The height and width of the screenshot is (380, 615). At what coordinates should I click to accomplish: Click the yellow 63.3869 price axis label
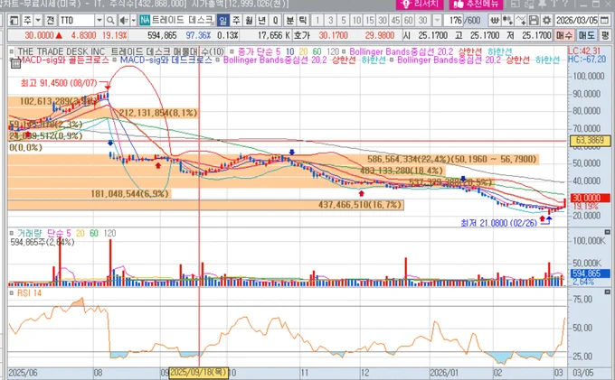click(590, 141)
